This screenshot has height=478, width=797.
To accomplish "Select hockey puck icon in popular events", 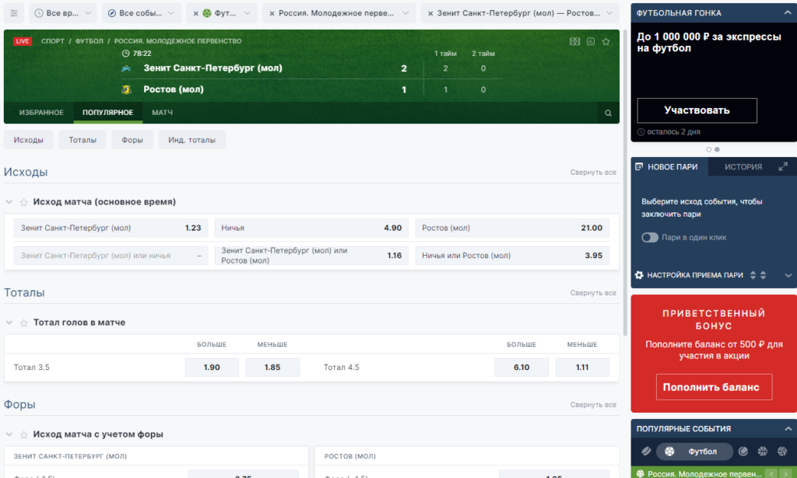I will (646, 451).
